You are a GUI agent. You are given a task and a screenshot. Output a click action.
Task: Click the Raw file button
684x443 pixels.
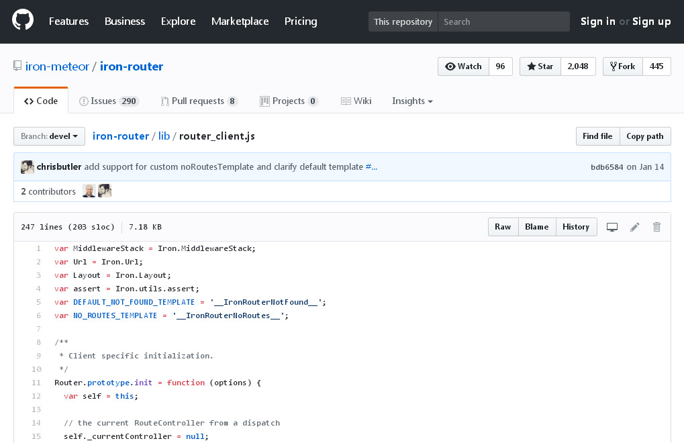[503, 227]
